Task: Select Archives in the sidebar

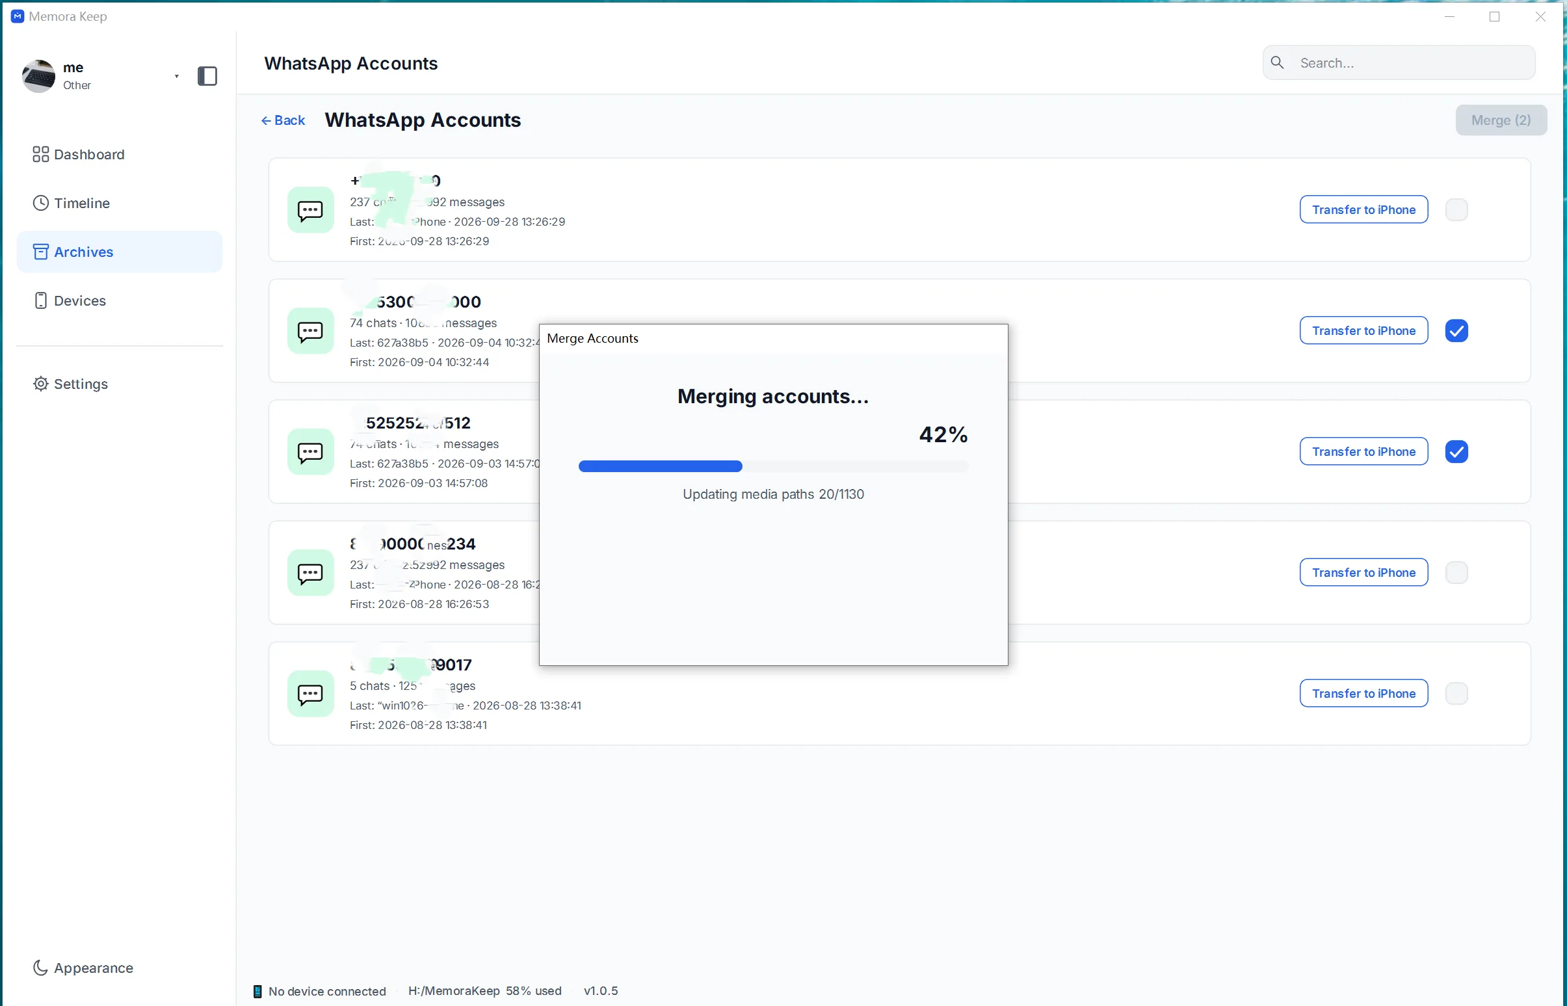Action: click(120, 252)
